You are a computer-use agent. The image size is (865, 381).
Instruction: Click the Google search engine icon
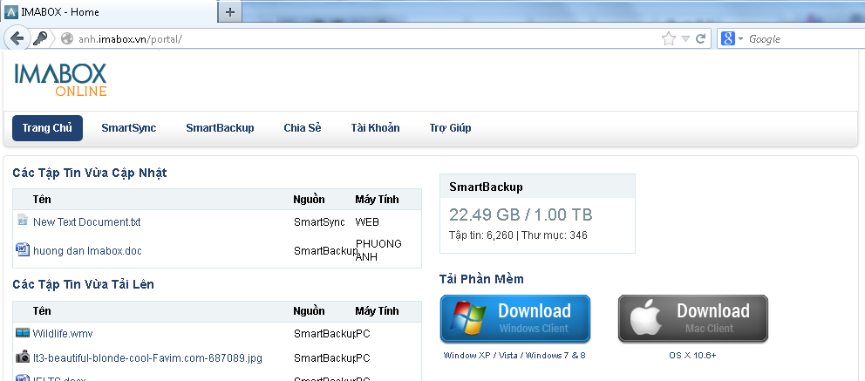click(x=726, y=38)
